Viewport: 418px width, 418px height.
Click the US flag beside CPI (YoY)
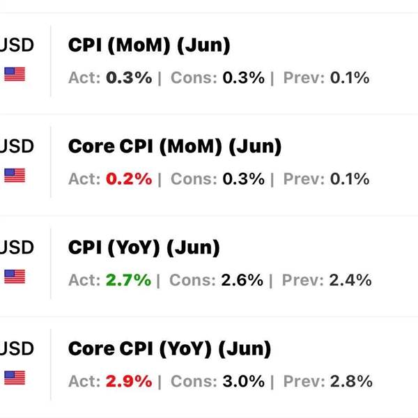[x=15, y=277]
